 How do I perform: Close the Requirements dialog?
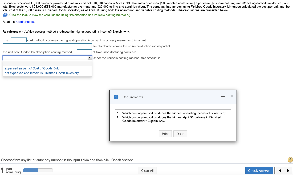coord(232,96)
